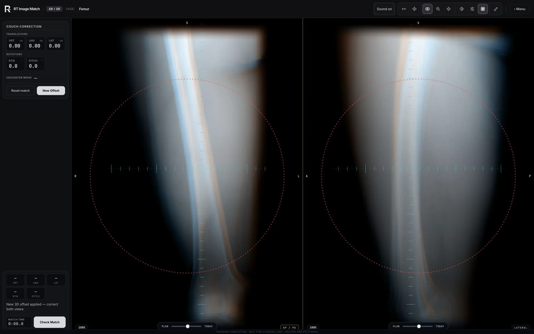The height and width of the screenshot is (334, 534).
Task: Click the Femur case name
Action: pyautogui.click(x=84, y=9)
